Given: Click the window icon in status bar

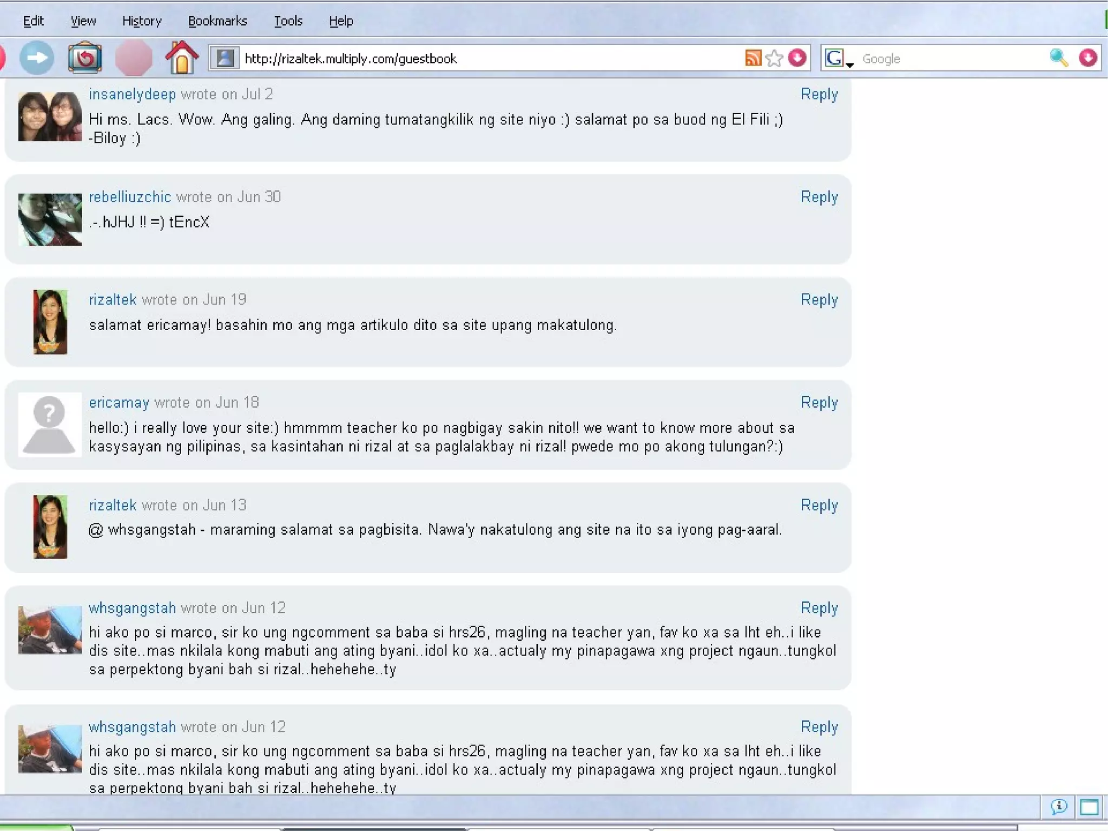Looking at the screenshot, I should pyautogui.click(x=1089, y=807).
